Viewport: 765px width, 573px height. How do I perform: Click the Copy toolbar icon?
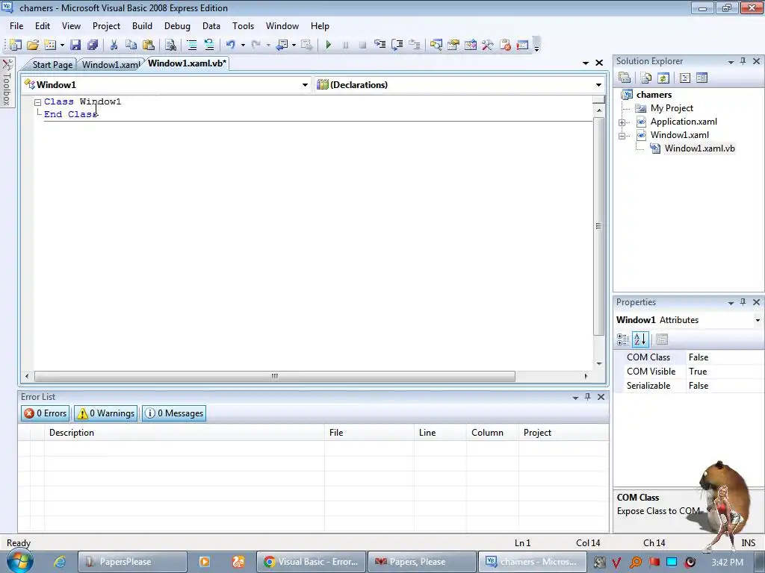coord(131,45)
